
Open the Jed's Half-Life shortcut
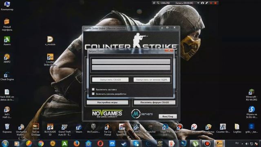tap(7, 113)
